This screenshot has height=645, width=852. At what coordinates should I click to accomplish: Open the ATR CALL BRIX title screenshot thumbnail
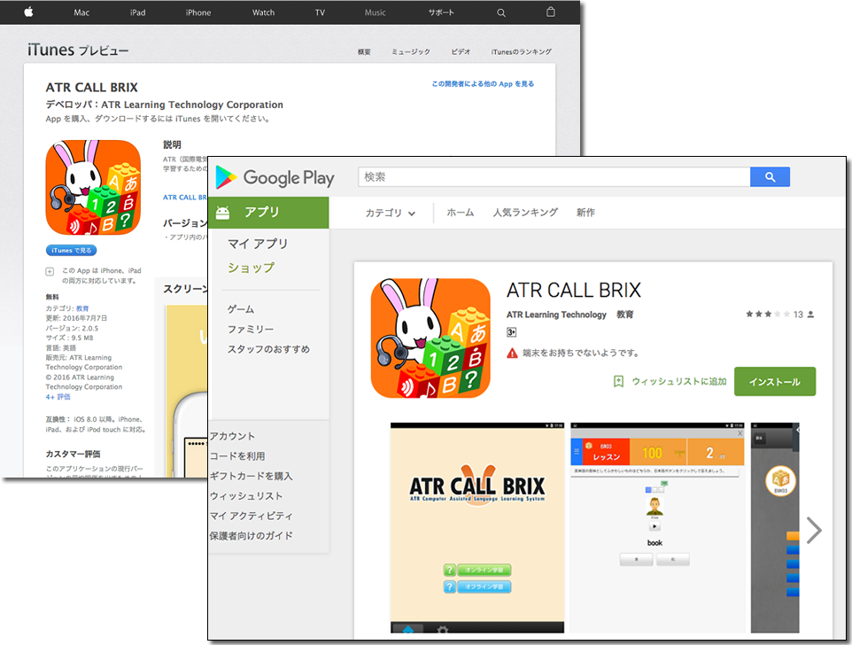[476, 528]
